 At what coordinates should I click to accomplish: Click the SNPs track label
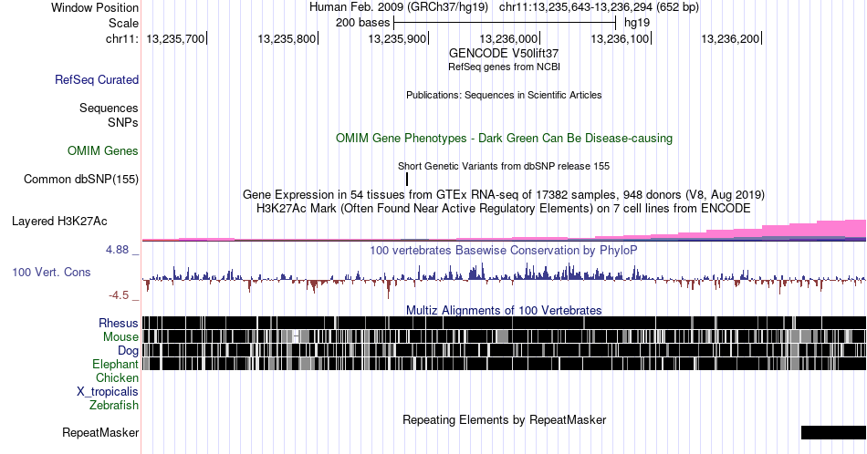coord(123,122)
